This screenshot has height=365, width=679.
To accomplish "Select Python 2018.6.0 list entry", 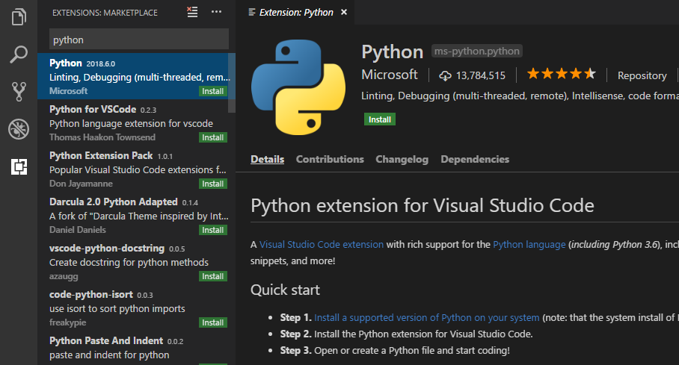I will coord(136,76).
